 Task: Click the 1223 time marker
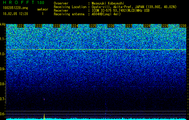[x=57, y=26]
